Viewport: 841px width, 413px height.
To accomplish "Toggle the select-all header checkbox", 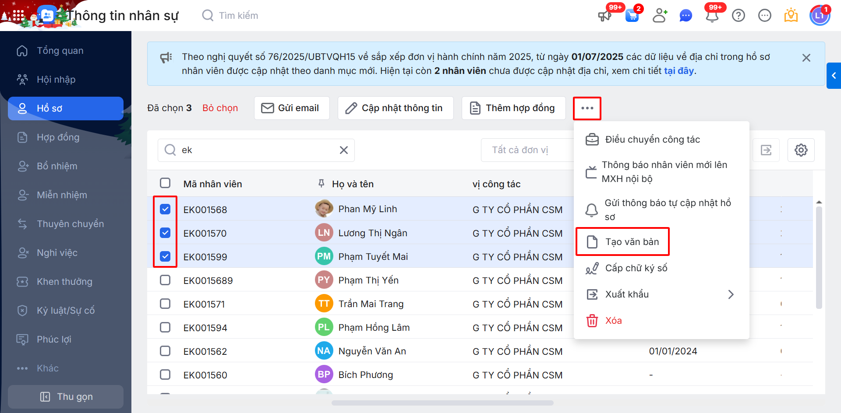I will tap(165, 183).
